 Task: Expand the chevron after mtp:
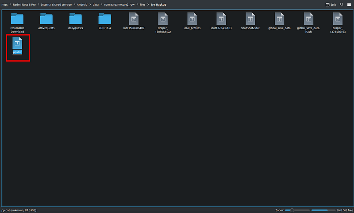[x=10, y=4]
